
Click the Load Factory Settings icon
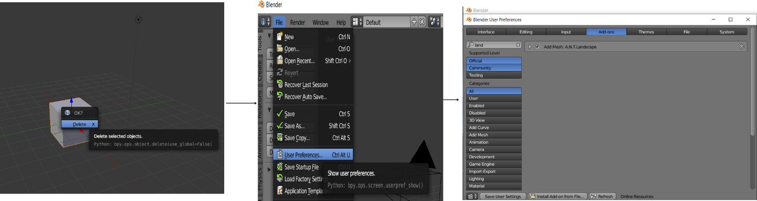(280, 178)
